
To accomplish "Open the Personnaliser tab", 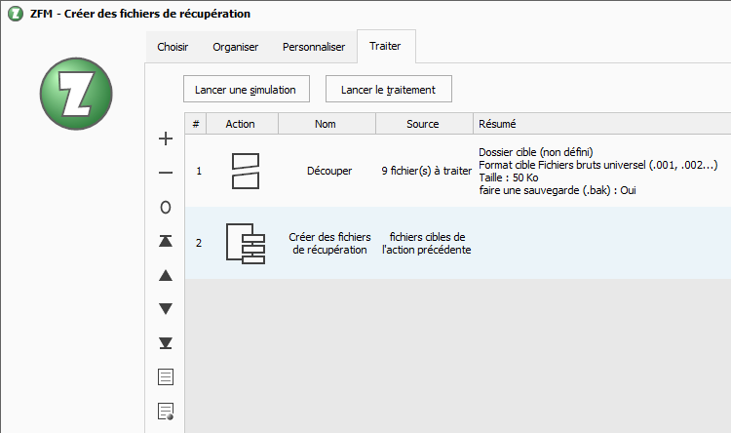I will click(x=314, y=47).
